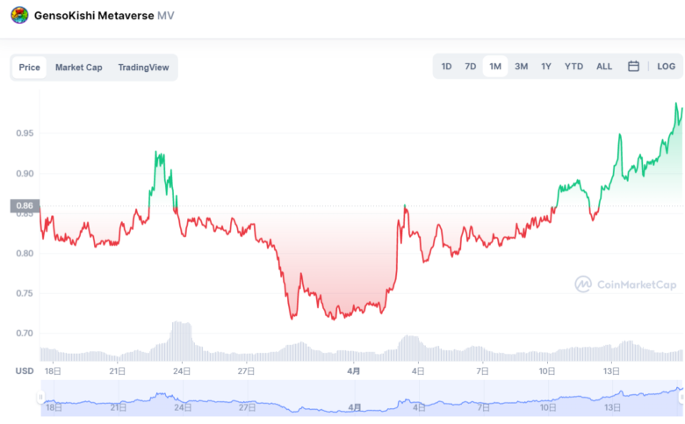Screen dimensions: 685x424
Task: Click the GensoKishi Metaverse coin logo
Action: pyautogui.click(x=19, y=15)
